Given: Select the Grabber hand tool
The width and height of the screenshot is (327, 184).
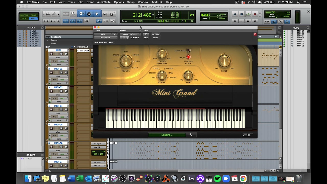Looking at the screenshot, I should tap(97, 14).
